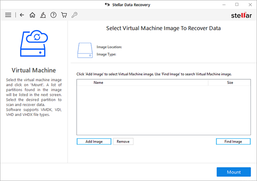Click the Select Virtual Machine Image title

click(164, 28)
